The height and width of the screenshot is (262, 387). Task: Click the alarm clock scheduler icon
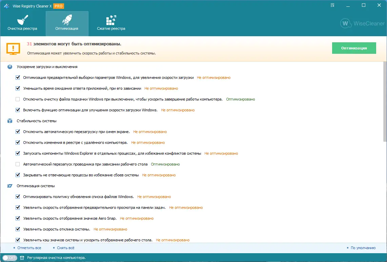click(22, 258)
